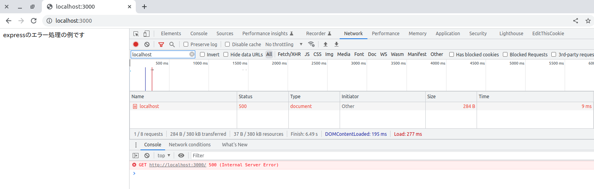Click the export HAR download icon

click(336, 45)
